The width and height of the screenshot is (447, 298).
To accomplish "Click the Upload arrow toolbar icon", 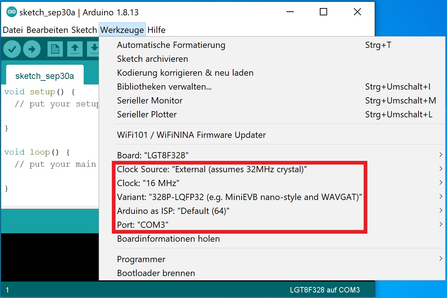I will point(32,49).
